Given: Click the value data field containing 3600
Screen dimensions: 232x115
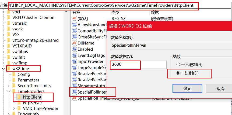Looking at the screenshot, I should [x=139, y=65].
